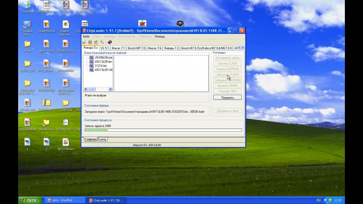Switch to the Микас 7.1 tab
Screen dimensions: 363x204
pos(118,48)
